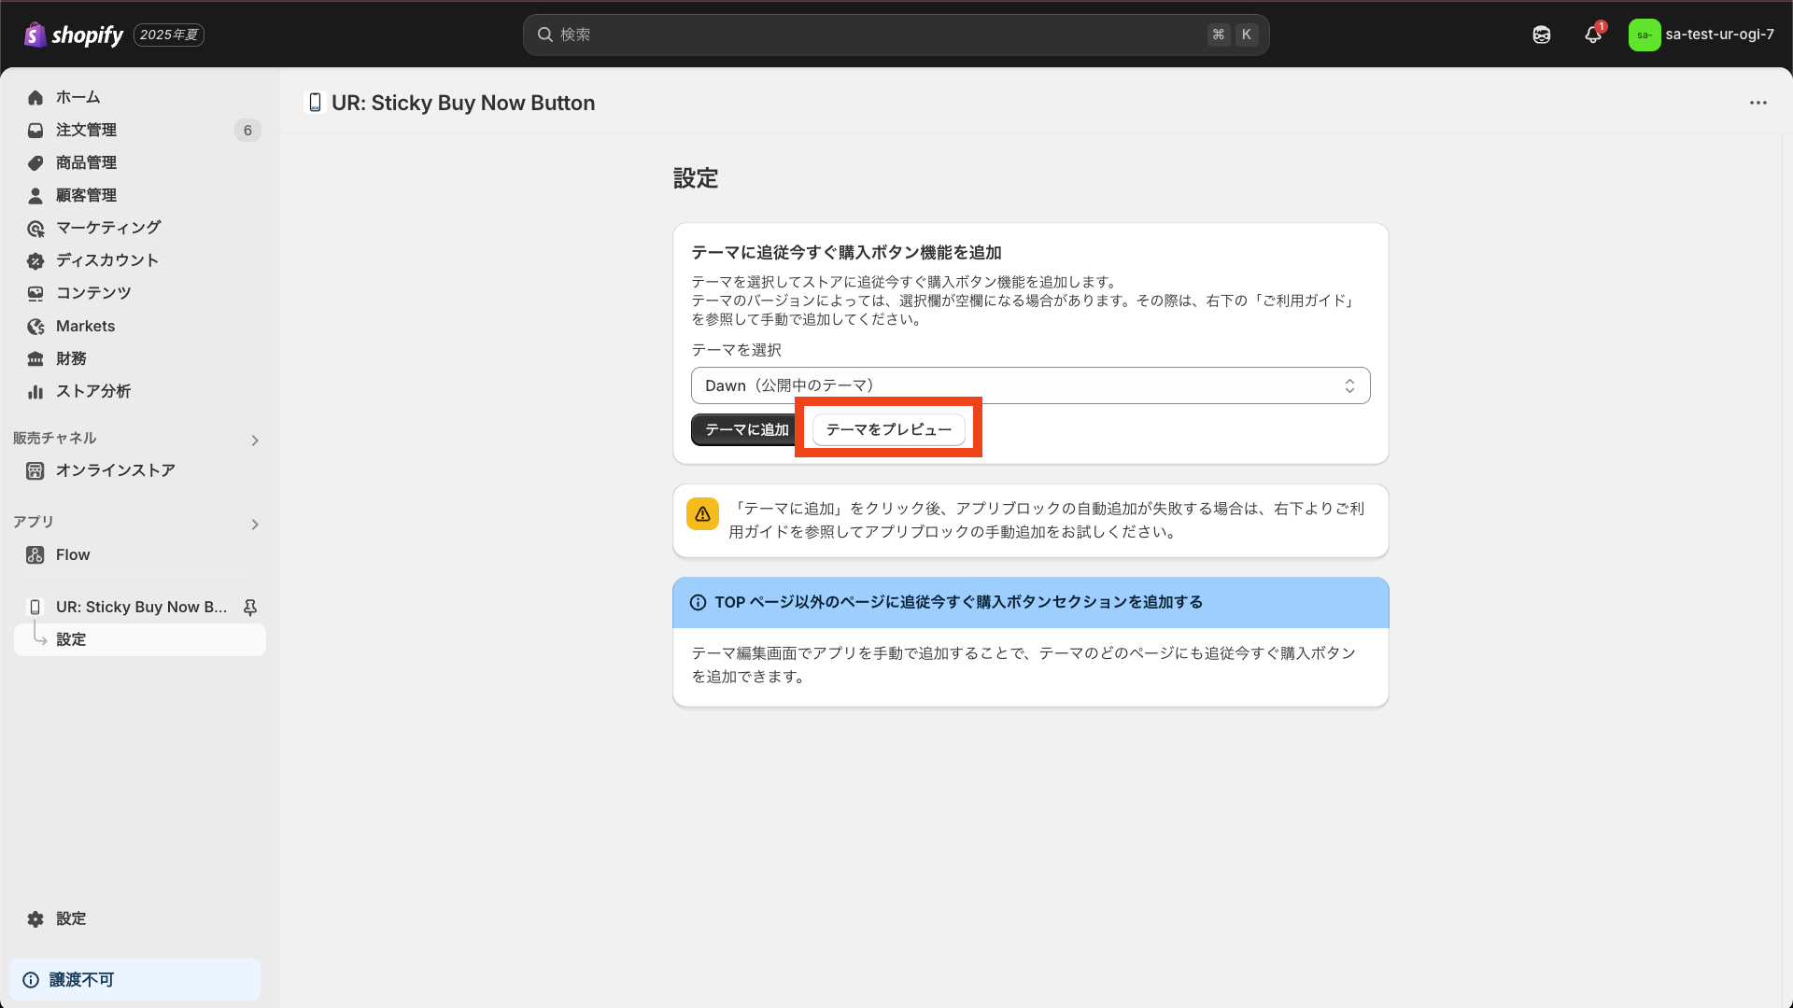Open the sa-test-ur-ogi-7 account menu
The width and height of the screenshot is (1793, 1008).
tap(1701, 35)
